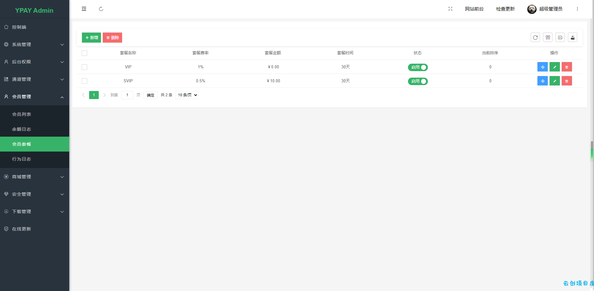Expand the 系统管理 menu
This screenshot has height=291, width=594.
(34, 44)
